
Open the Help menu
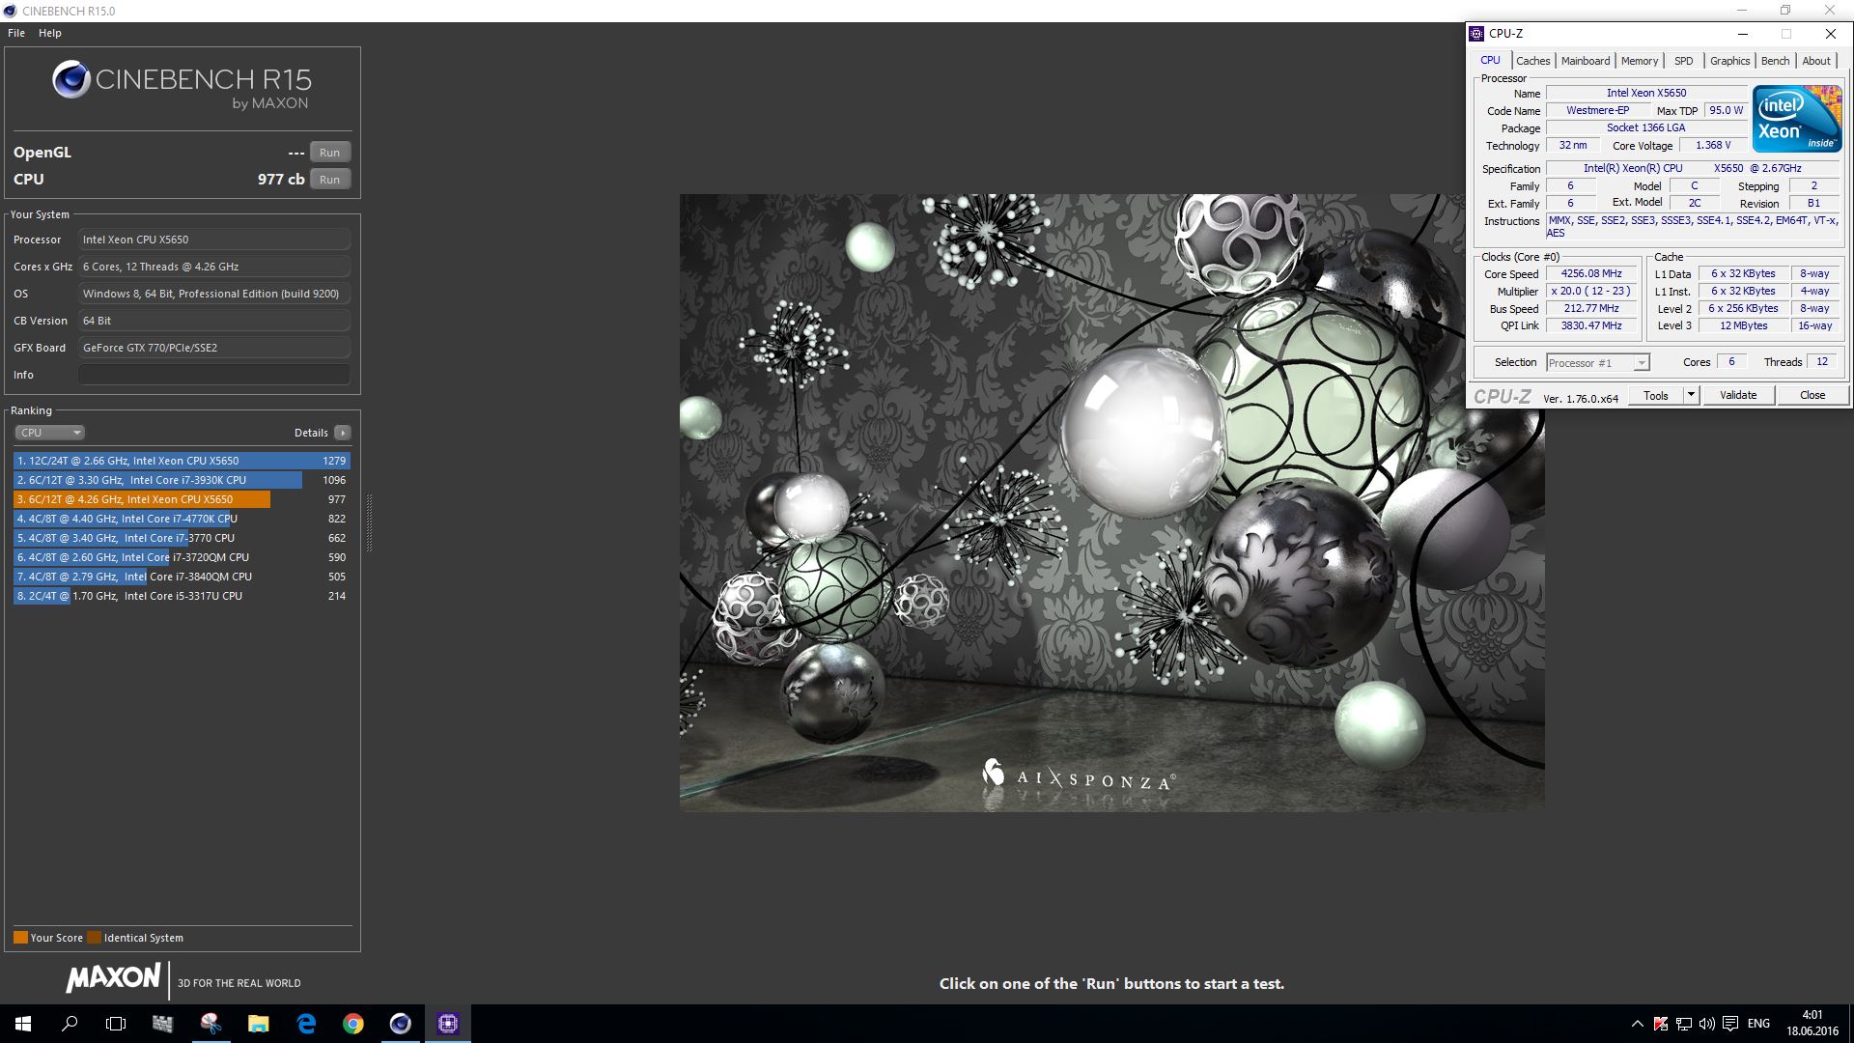(x=50, y=33)
